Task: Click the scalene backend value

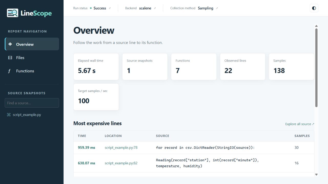Action: point(145,8)
